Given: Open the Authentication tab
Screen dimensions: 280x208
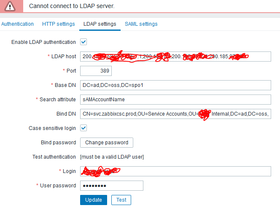Looking at the screenshot, I should [18, 24].
